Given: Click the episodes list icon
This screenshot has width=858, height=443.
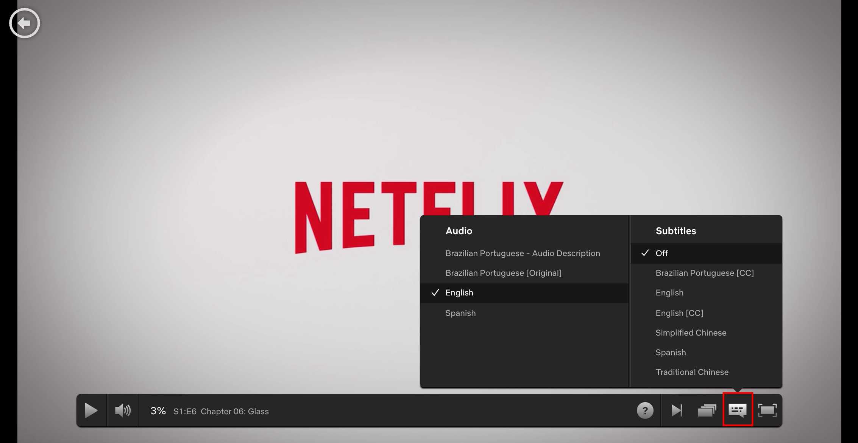Looking at the screenshot, I should (707, 411).
